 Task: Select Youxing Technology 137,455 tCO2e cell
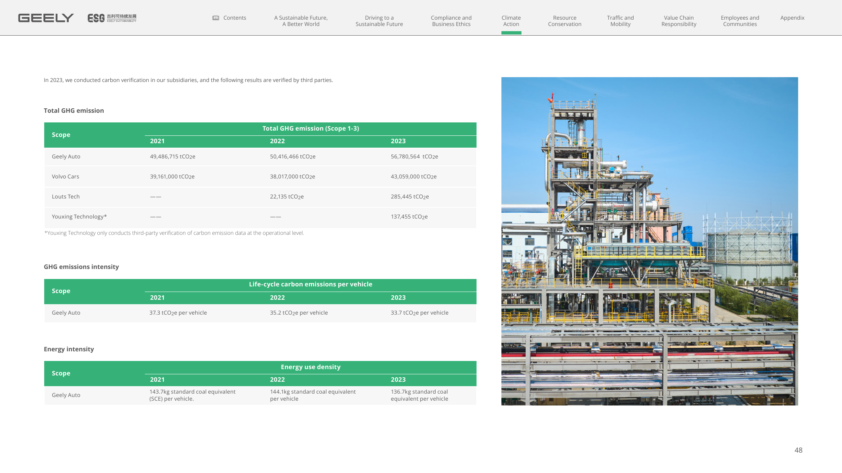409,217
